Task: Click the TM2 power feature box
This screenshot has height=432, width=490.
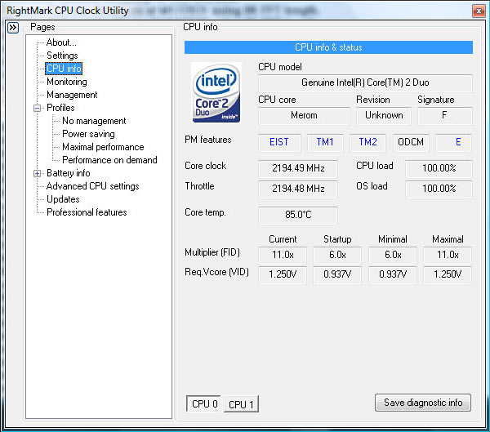Action: tap(367, 142)
